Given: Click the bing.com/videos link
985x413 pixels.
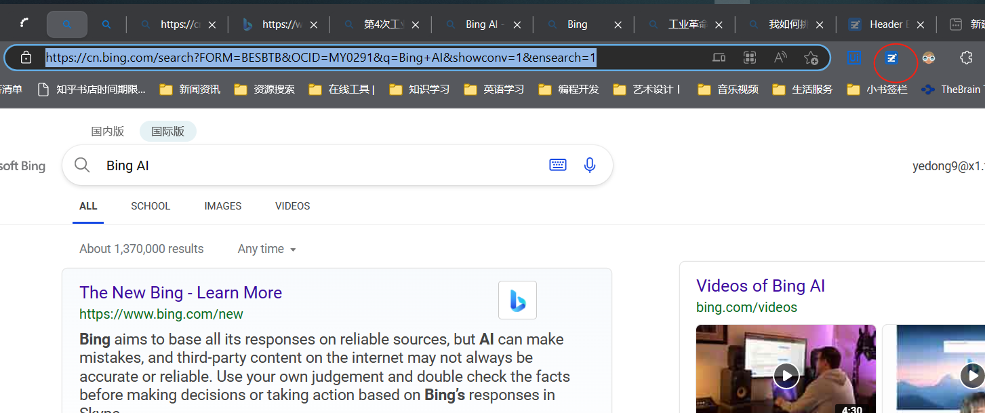Looking at the screenshot, I should [x=746, y=307].
